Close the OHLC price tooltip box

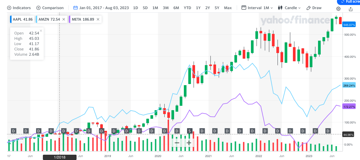(41, 31)
